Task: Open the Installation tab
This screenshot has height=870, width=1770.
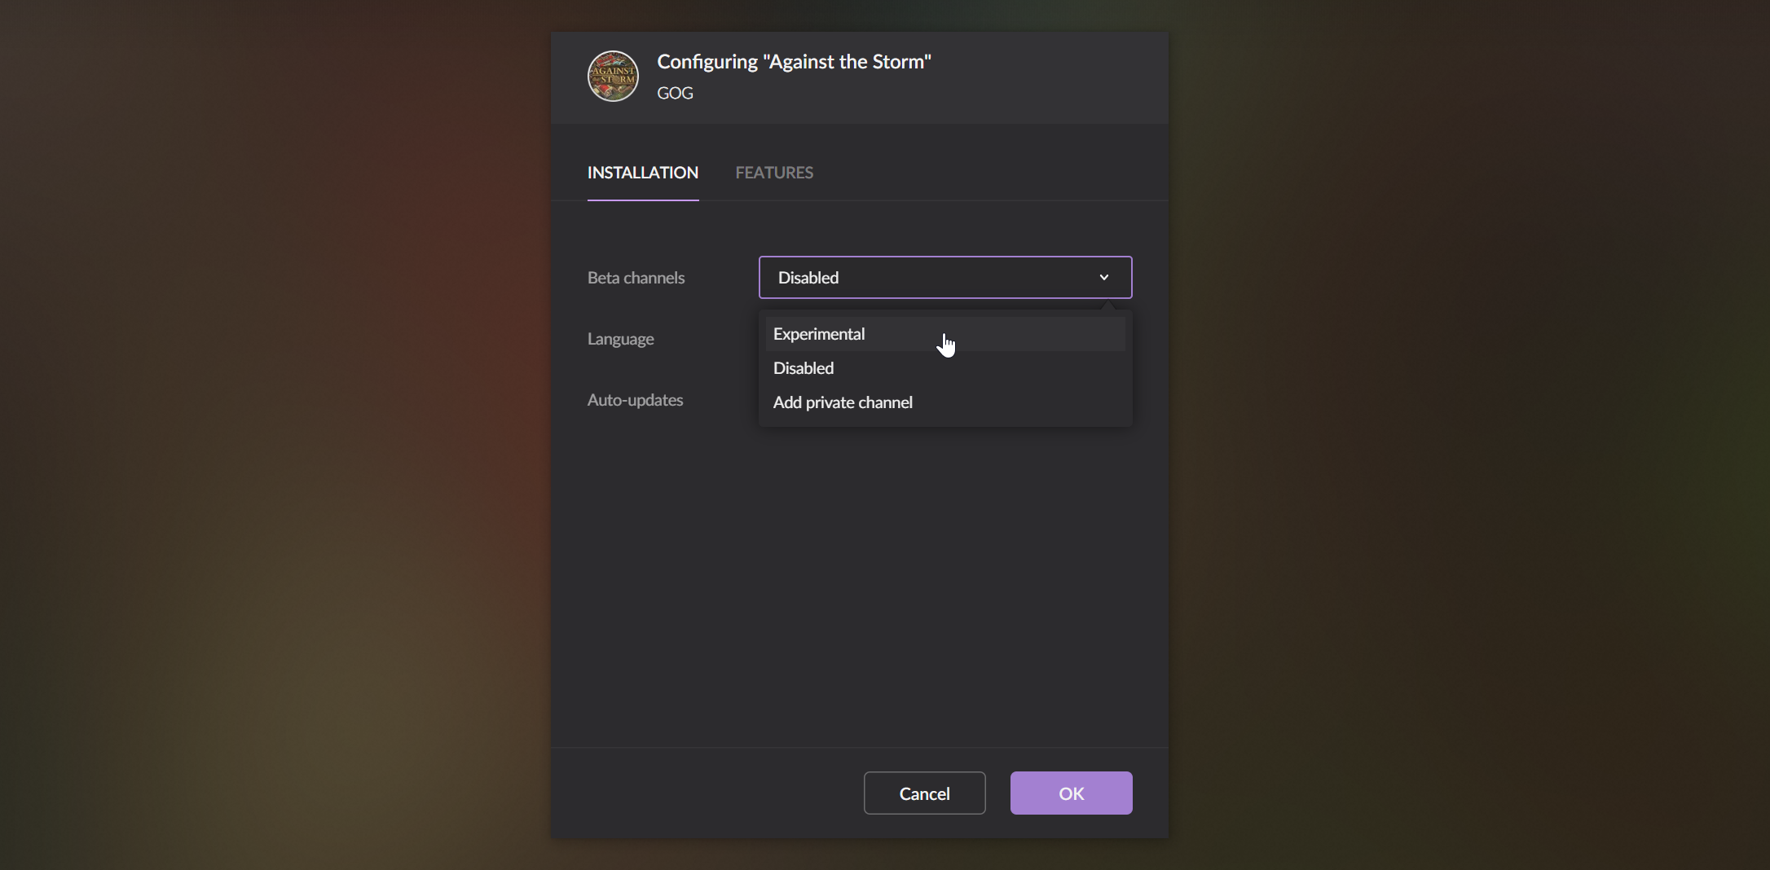Action: (643, 173)
